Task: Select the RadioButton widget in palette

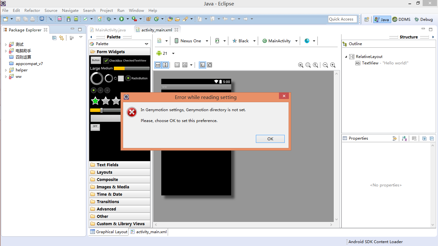Action: point(137,78)
